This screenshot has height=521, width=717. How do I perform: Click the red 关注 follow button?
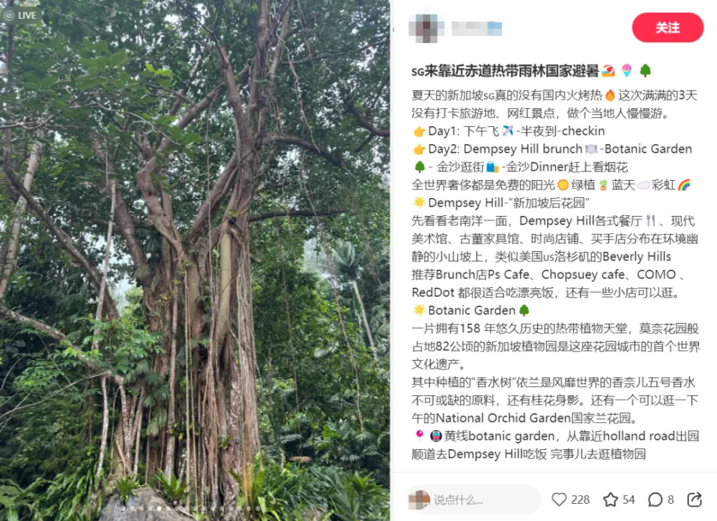coord(667,28)
